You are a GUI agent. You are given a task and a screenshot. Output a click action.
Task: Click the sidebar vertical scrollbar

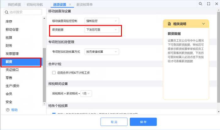[x=44, y=75]
